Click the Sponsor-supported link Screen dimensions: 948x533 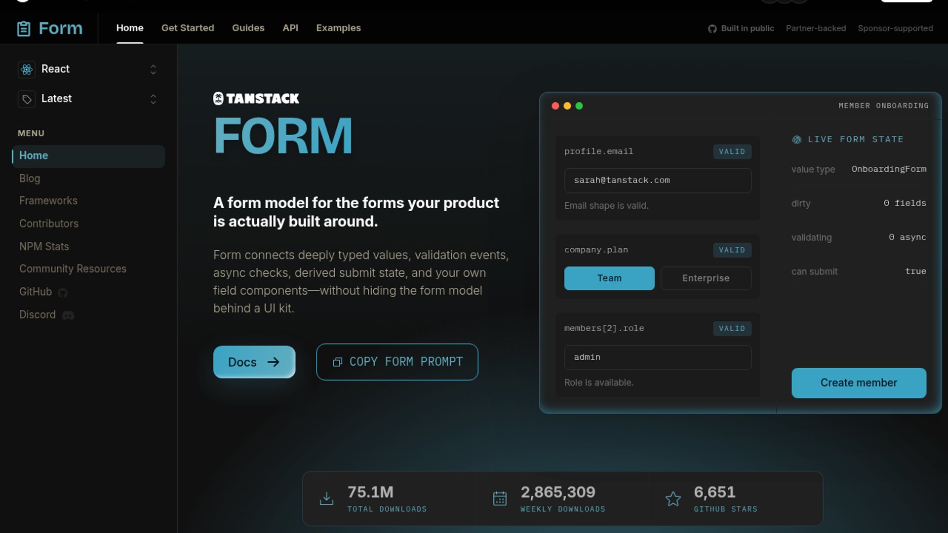(x=895, y=29)
